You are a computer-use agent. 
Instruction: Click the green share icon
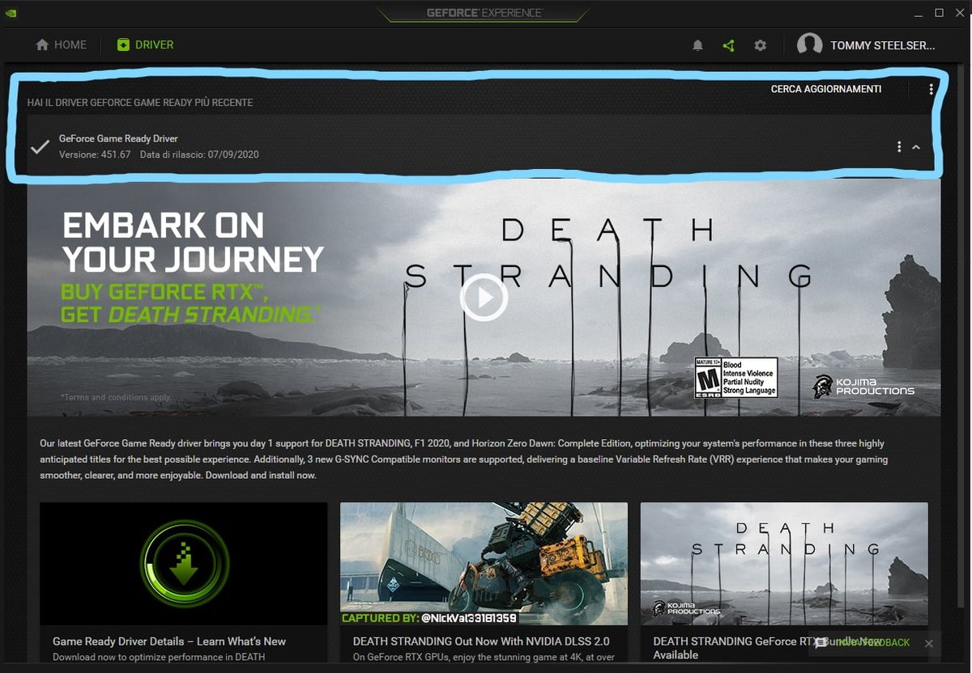(728, 46)
